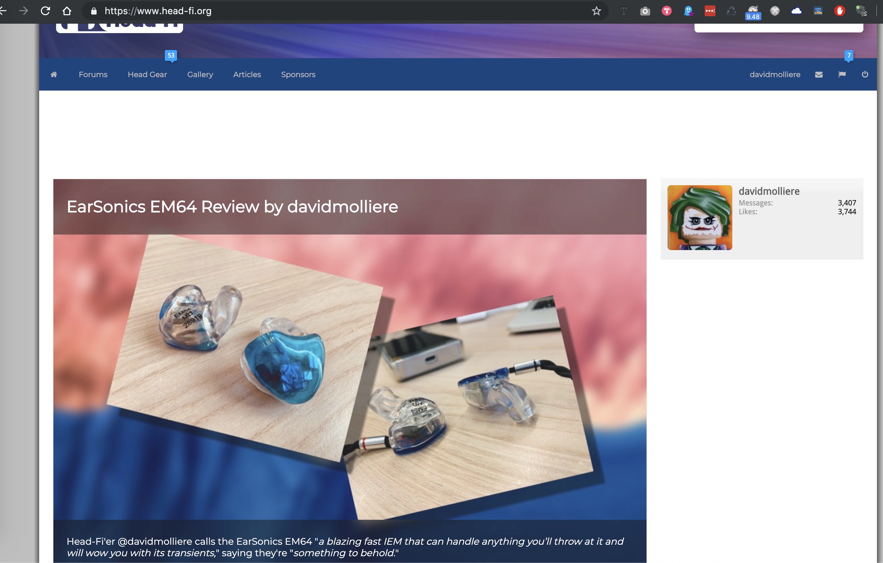Click the command-key symbol extension icon

(x=775, y=11)
